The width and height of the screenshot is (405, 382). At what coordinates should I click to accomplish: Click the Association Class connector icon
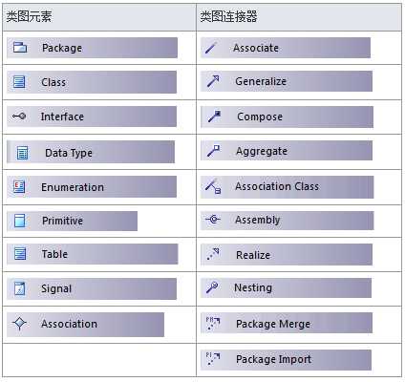click(213, 186)
